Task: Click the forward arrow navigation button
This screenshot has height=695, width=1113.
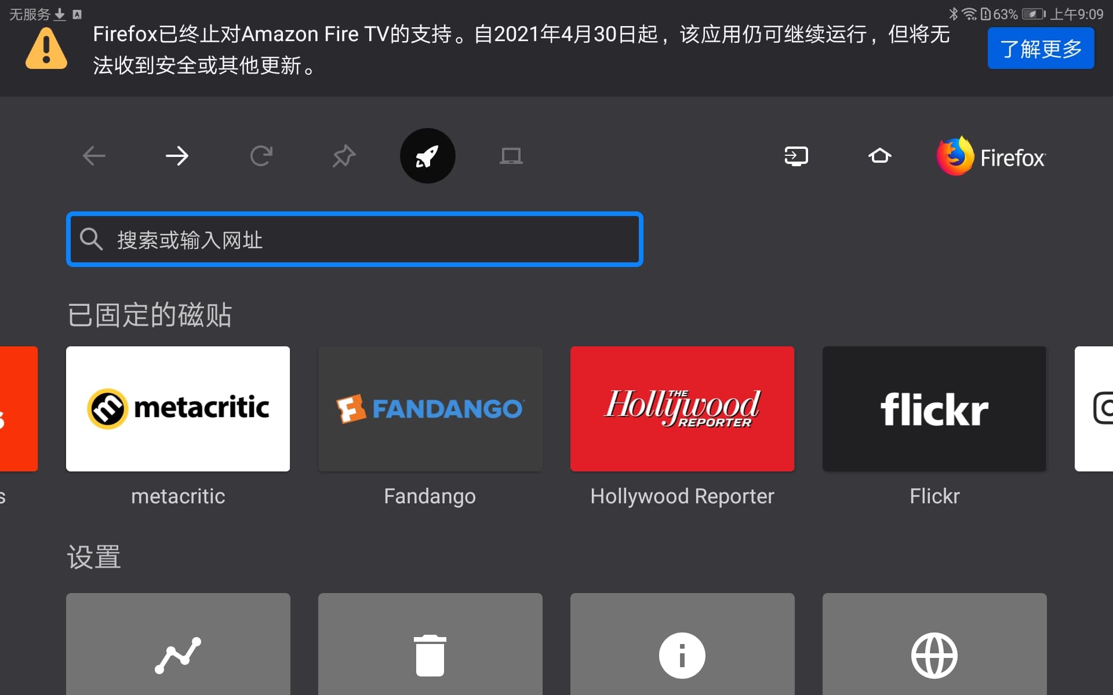Action: pos(177,156)
